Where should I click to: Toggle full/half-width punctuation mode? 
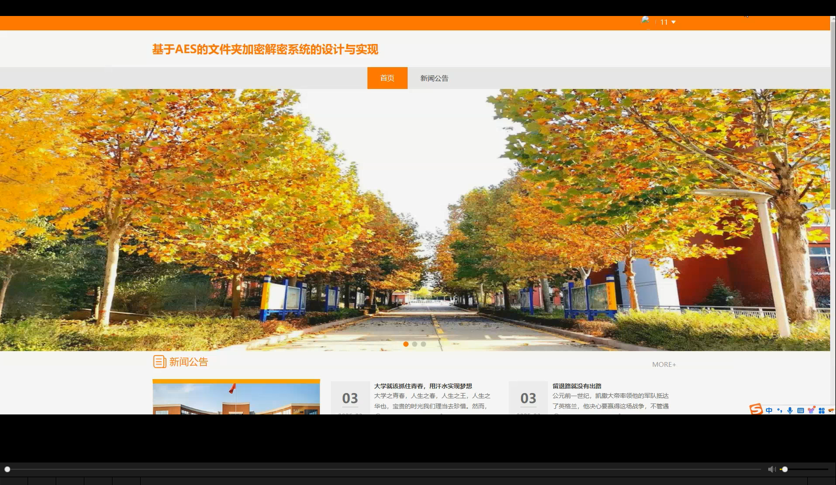779,410
